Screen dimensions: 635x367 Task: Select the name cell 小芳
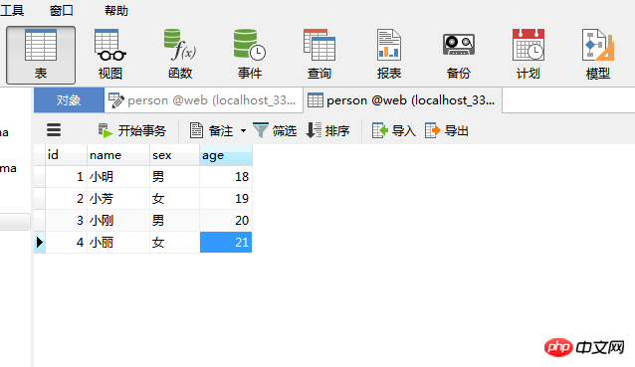click(118, 199)
